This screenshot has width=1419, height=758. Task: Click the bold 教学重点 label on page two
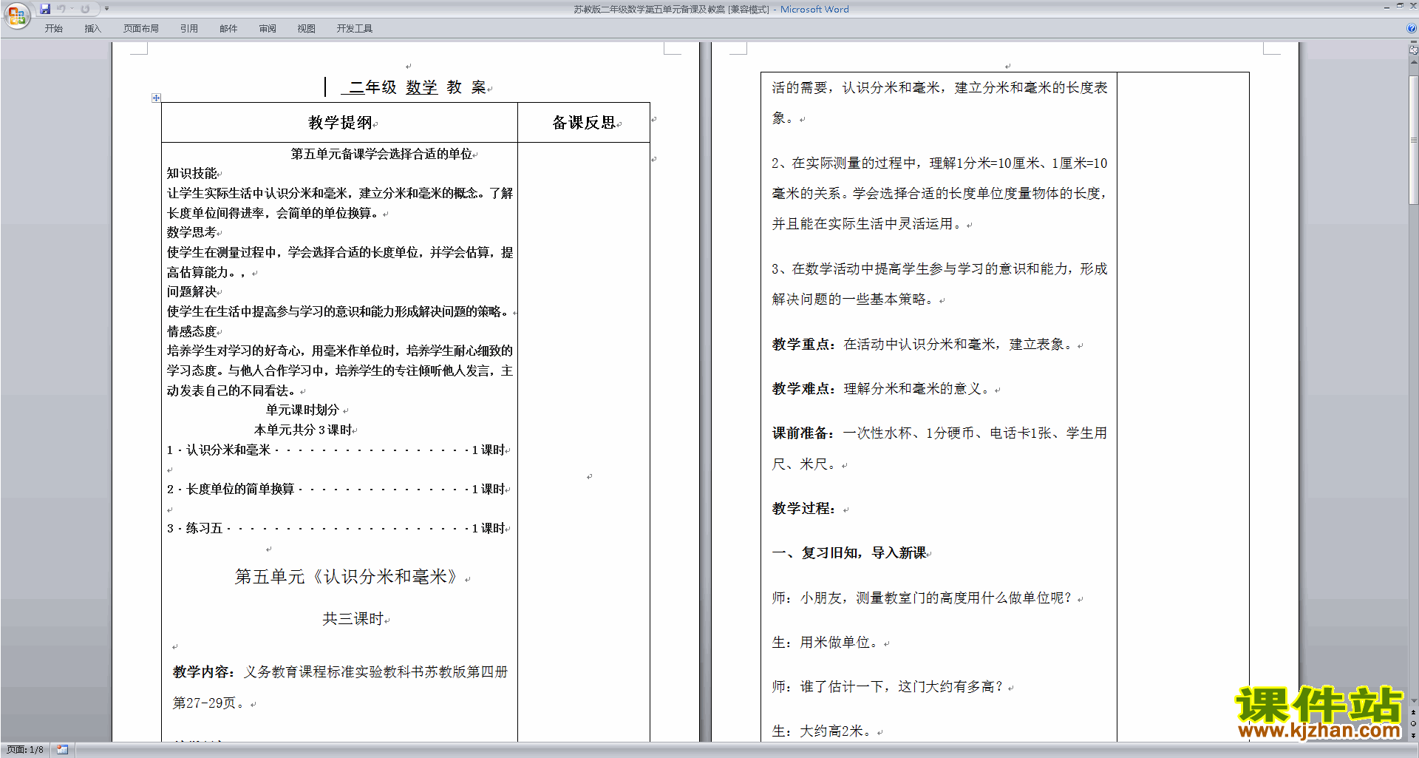(803, 345)
